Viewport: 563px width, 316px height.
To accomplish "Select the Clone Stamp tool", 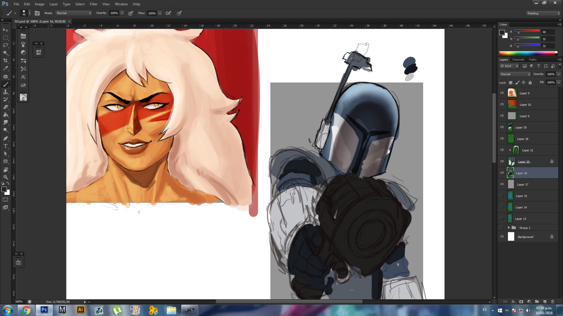I will click(6, 92).
